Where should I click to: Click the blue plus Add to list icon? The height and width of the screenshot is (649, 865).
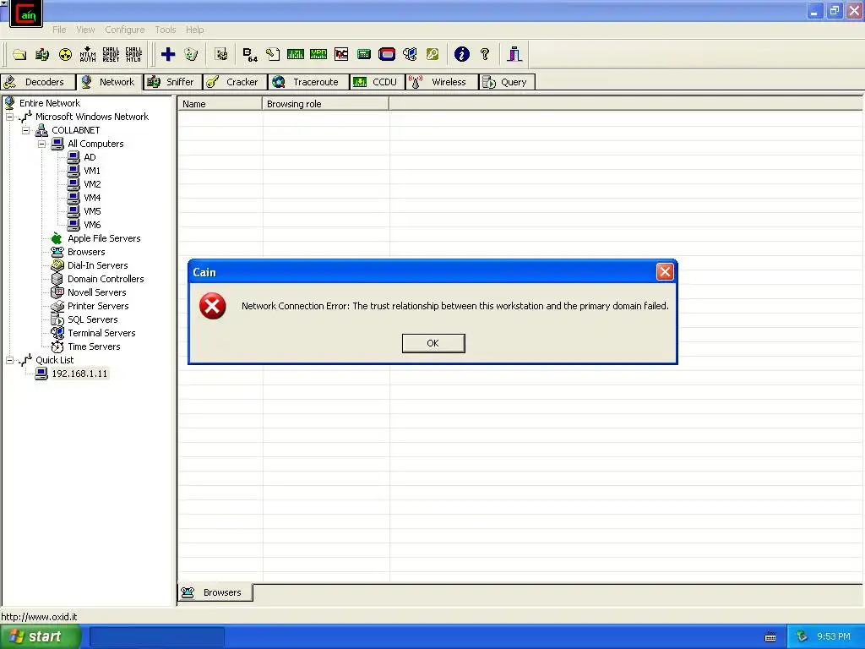168,54
